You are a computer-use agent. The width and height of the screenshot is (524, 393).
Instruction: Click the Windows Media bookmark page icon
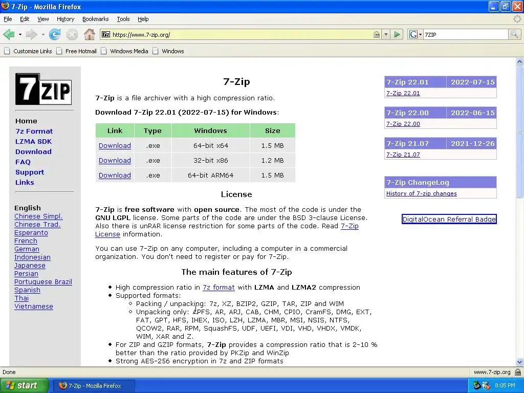click(x=104, y=51)
